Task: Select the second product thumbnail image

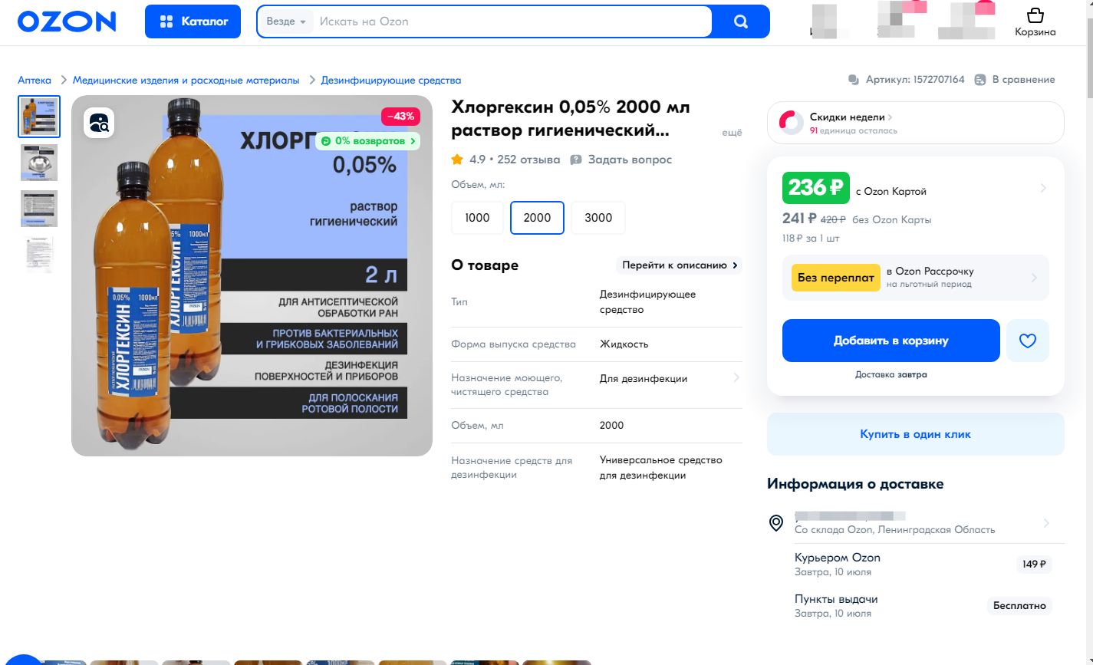Action: 39,163
